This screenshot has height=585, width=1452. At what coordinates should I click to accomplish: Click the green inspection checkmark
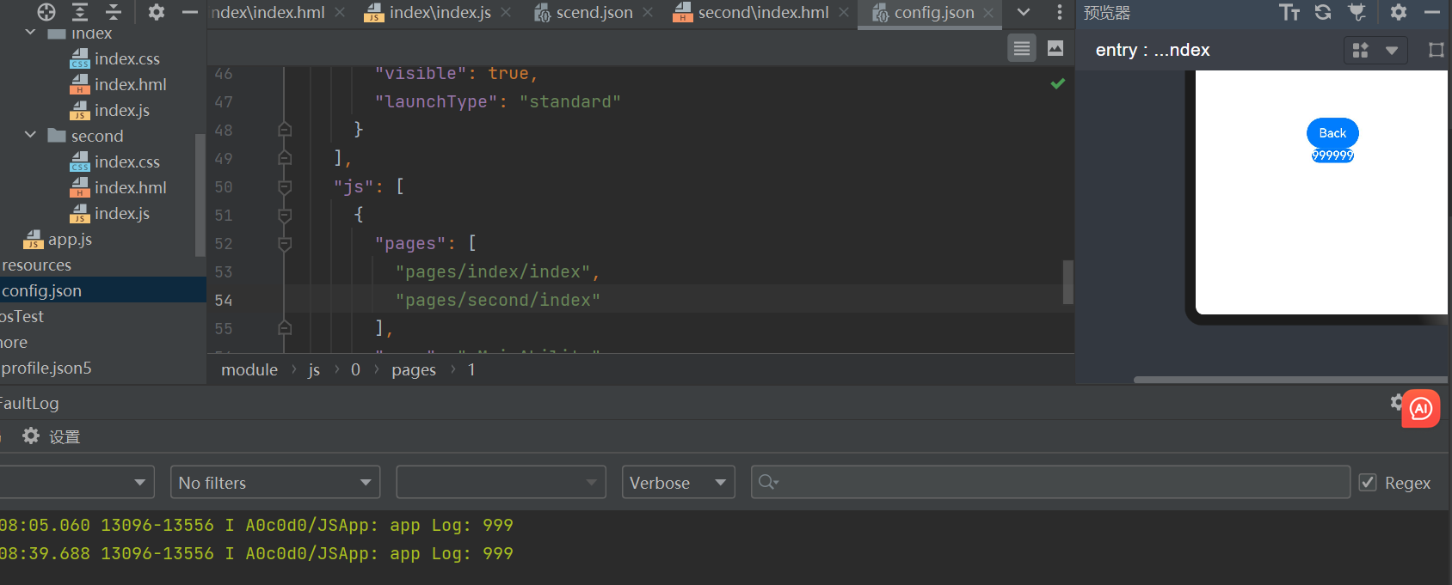click(x=1058, y=83)
